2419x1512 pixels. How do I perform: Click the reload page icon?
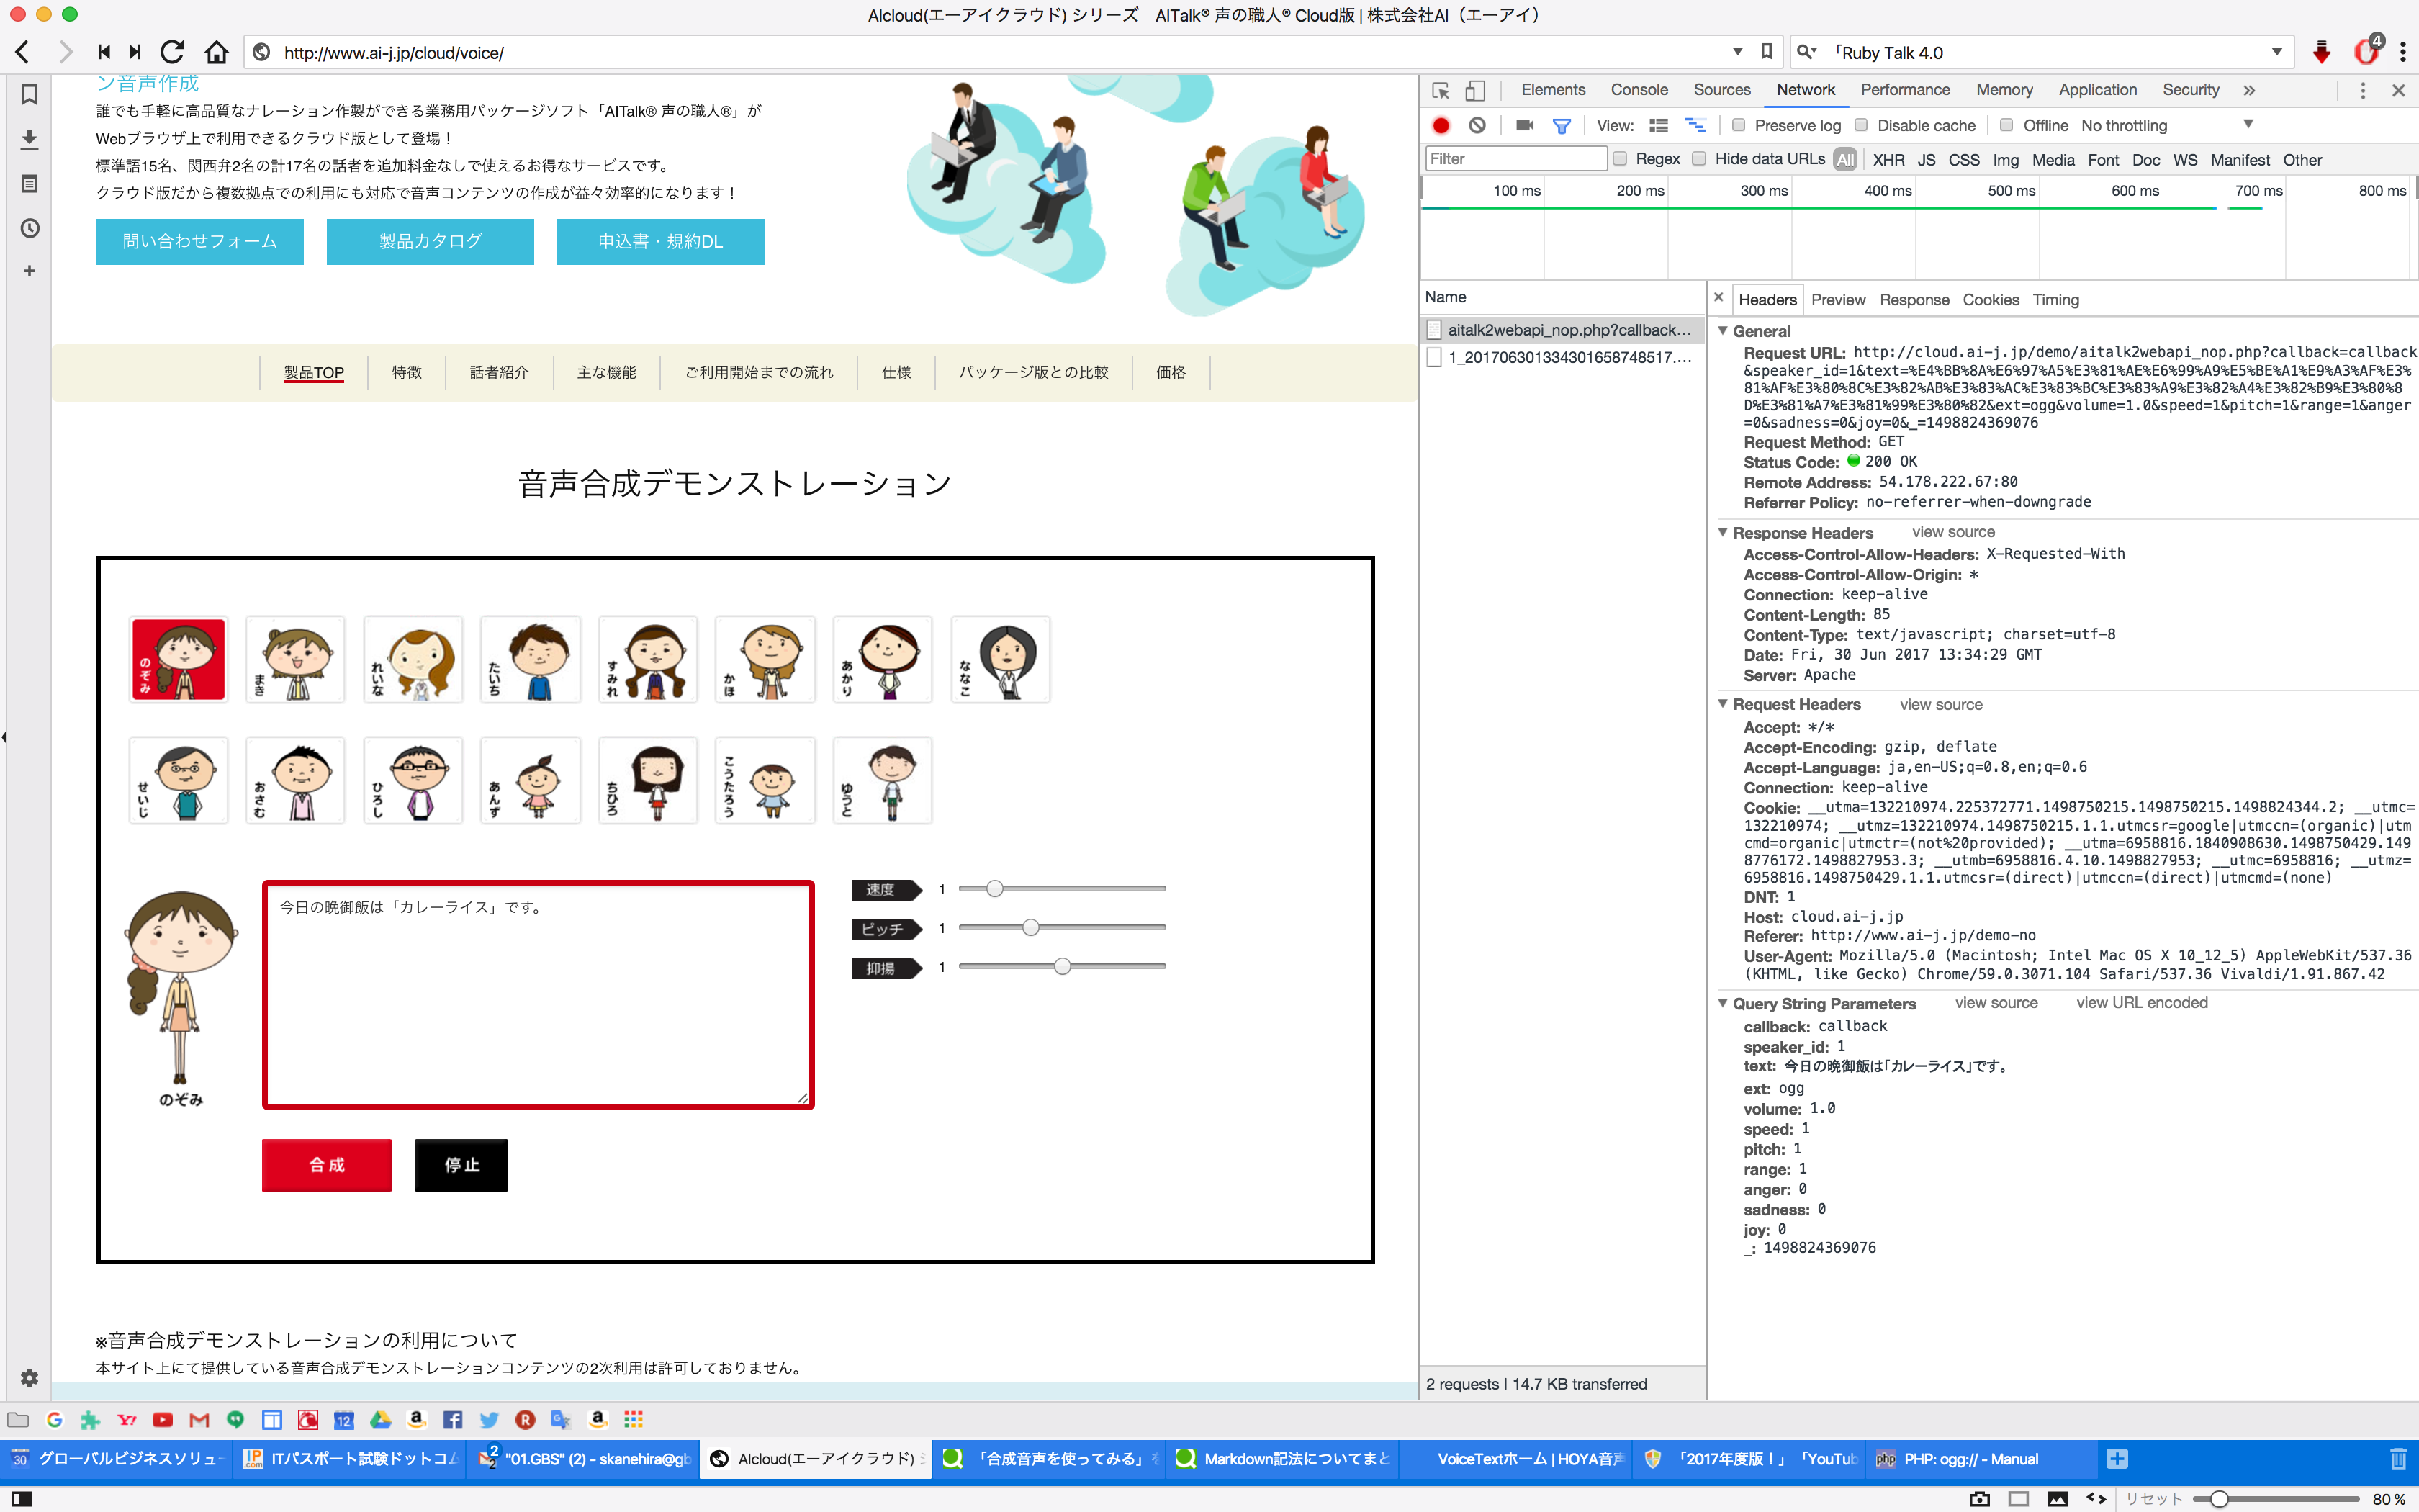pos(172,52)
